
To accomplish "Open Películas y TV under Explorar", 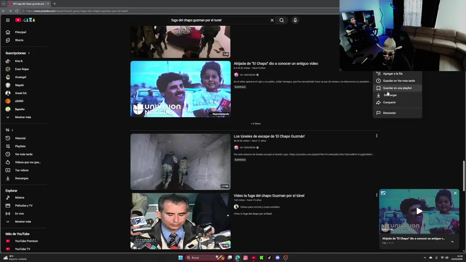I will point(23,206).
